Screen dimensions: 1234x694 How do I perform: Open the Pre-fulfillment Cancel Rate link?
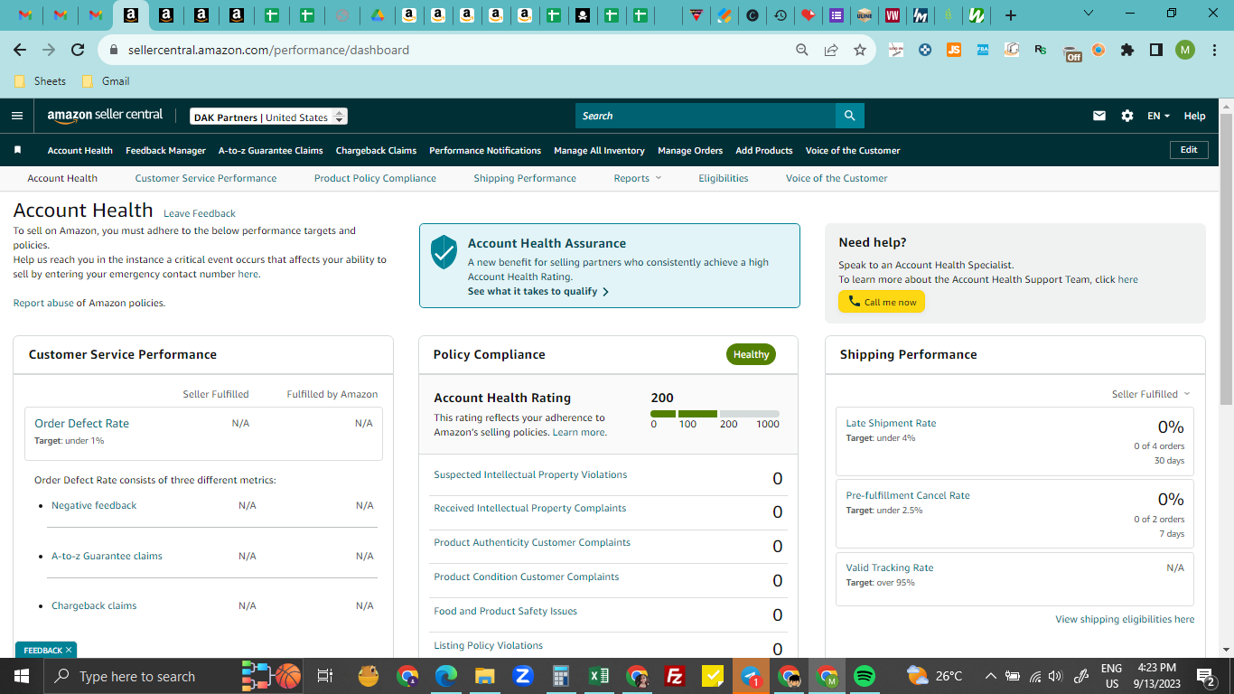(x=908, y=495)
